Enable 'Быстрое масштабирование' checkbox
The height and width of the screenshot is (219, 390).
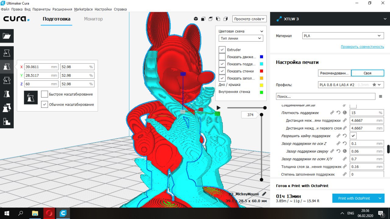point(44,94)
